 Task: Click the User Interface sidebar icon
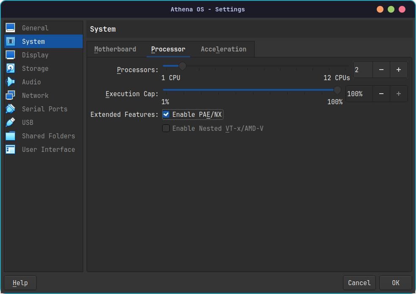(x=10, y=149)
